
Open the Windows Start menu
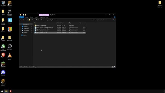[x=2, y=91]
